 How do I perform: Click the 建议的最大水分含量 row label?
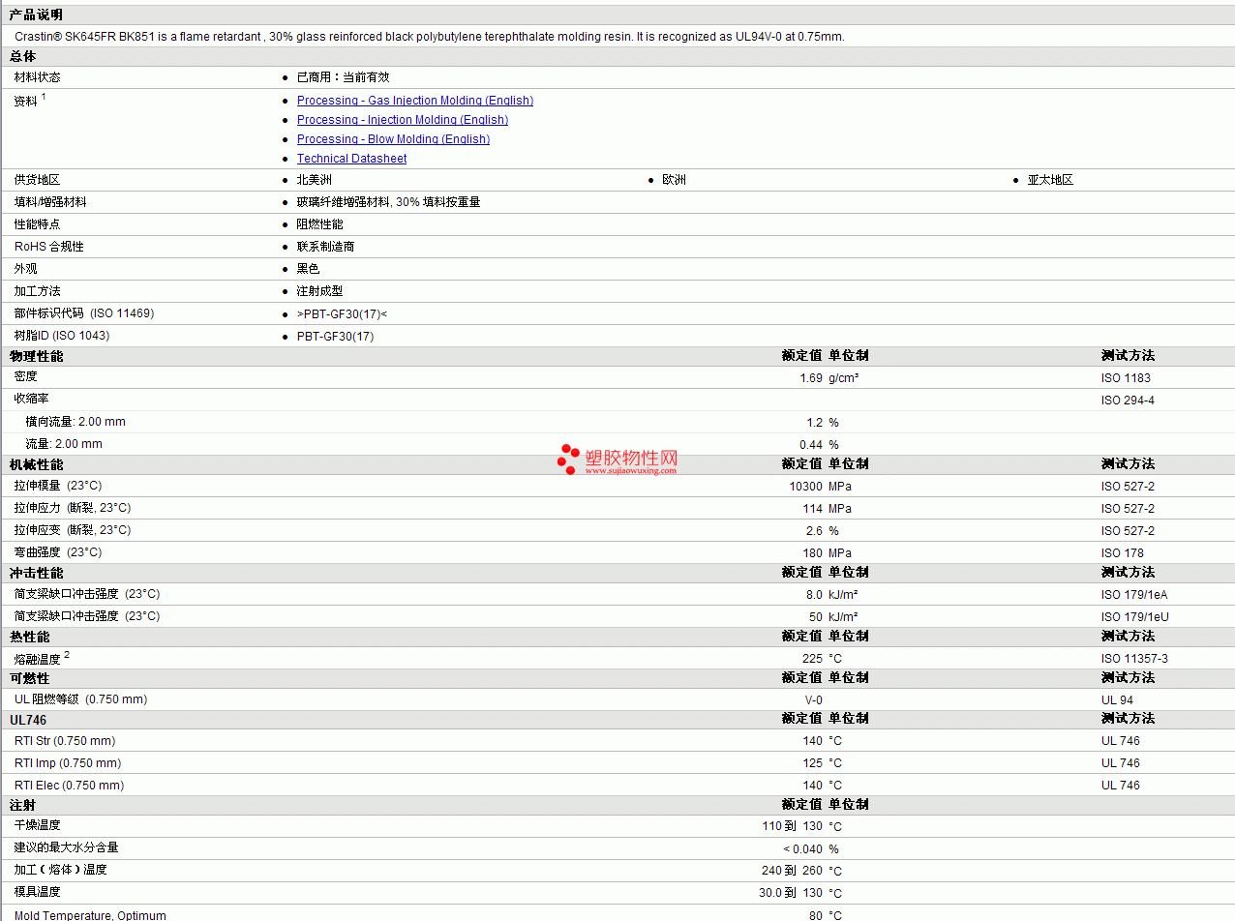66,847
